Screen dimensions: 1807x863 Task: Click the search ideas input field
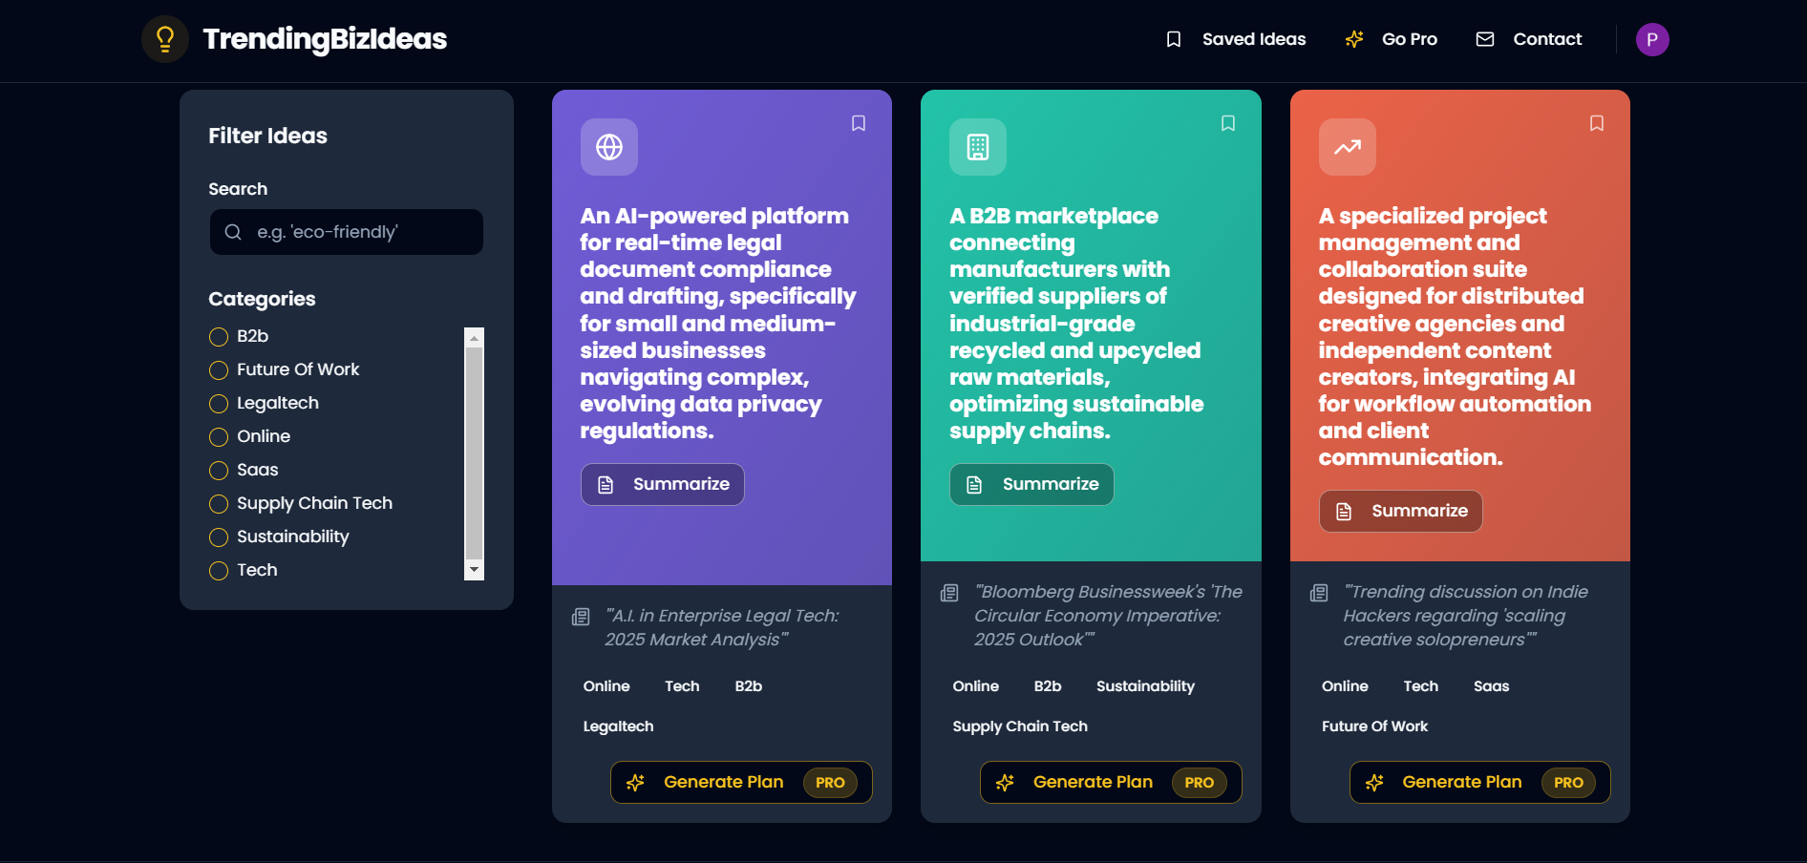pyautogui.click(x=347, y=232)
